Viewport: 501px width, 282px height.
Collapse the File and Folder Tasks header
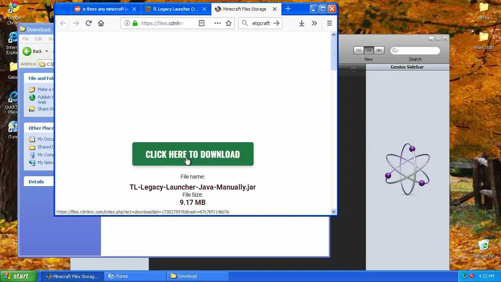tap(39, 78)
